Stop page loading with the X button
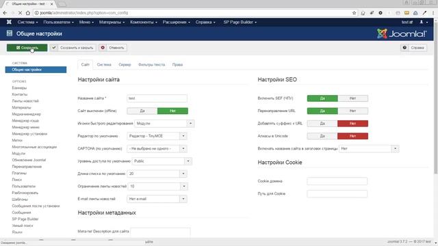The width and height of the screenshot is (438, 246). 20,13
